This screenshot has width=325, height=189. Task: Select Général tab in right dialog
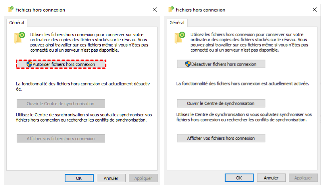[x=177, y=23]
